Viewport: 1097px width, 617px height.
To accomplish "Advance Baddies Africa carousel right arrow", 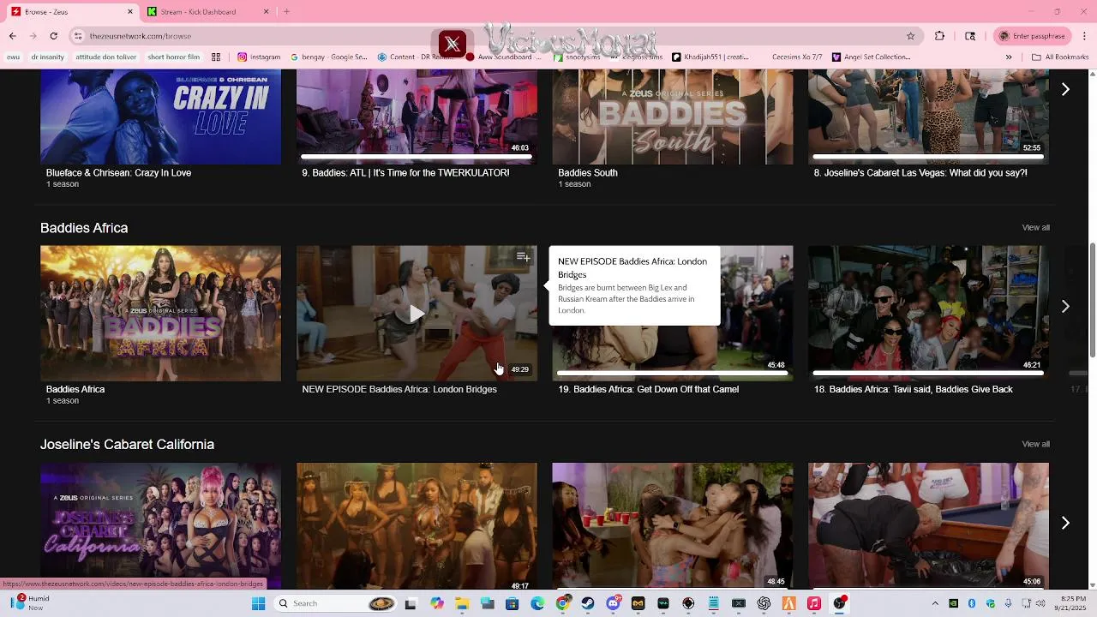I will tap(1065, 306).
